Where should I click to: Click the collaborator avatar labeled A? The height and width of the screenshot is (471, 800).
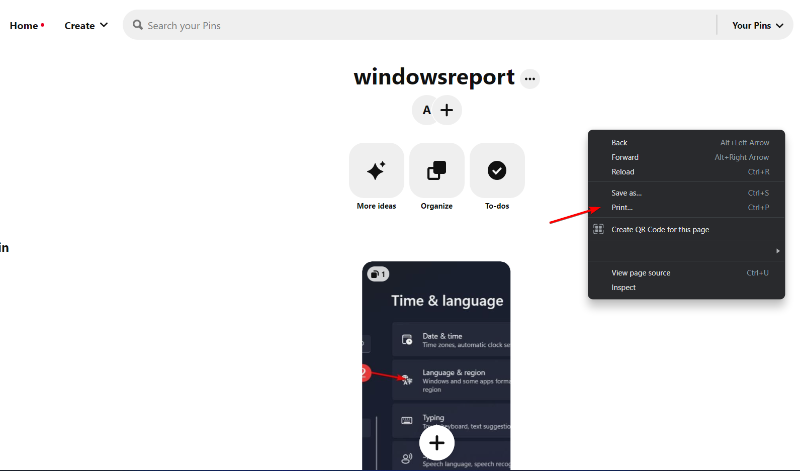[x=426, y=110]
